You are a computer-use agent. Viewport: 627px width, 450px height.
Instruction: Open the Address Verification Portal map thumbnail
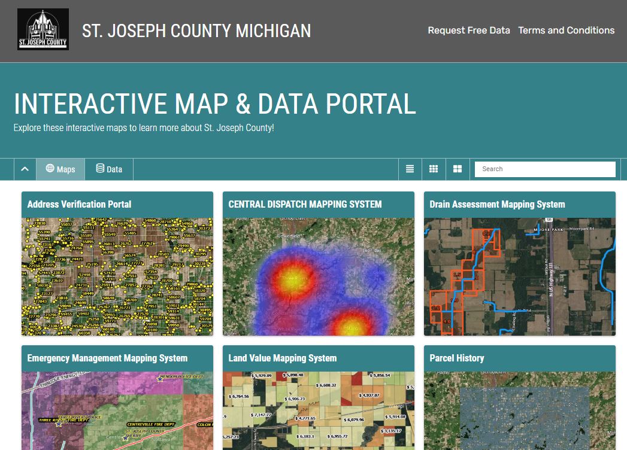coord(117,276)
